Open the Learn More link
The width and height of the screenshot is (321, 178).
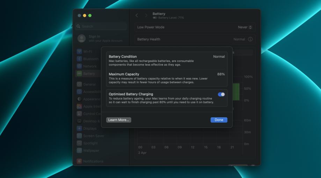pyautogui.click(x=118, y=120)
